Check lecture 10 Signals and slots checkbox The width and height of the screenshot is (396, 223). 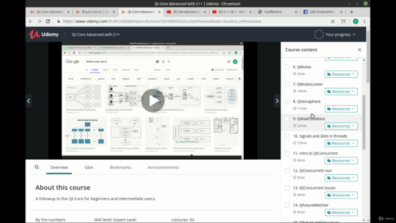pos(287,136)
